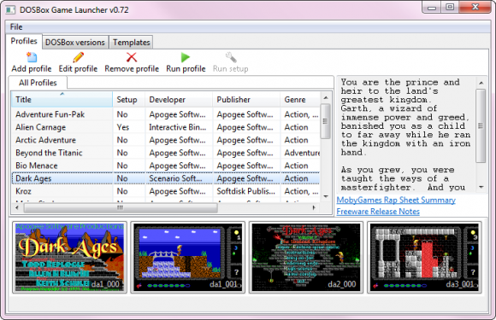This screenshot has width=496, height=320.
Task: Sort the list by Title column header
Action: pyautogui.click(x=62, y=100)
